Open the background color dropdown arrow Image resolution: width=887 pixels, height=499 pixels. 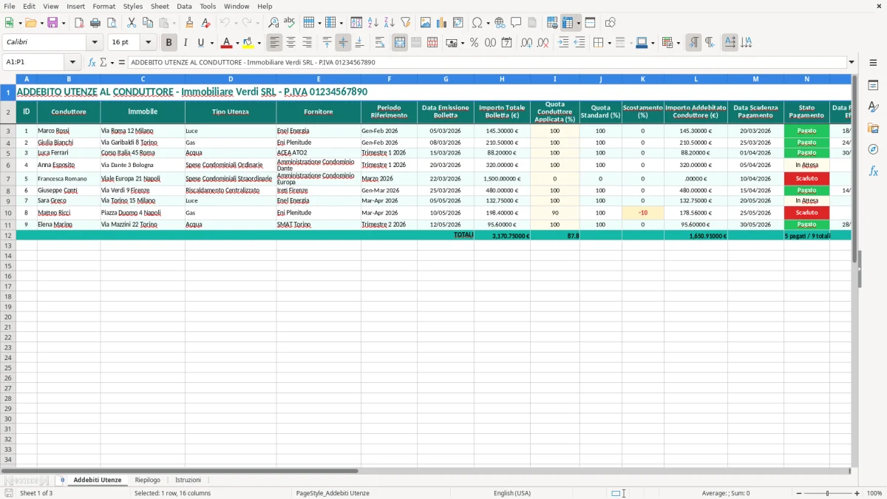click(259, 43)
